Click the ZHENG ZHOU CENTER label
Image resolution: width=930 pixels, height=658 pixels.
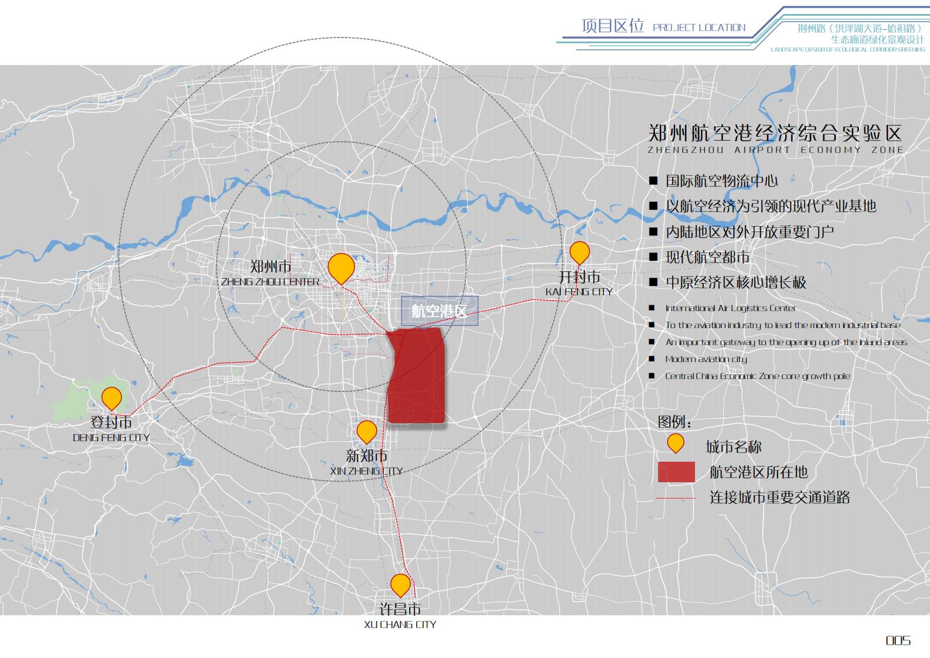[x=270, y=282]
